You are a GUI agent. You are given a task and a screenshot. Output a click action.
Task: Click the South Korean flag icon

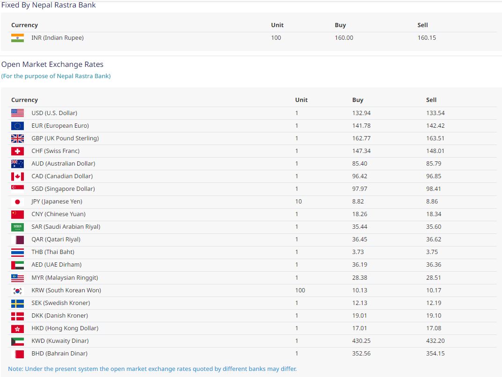tap(17, 290)
